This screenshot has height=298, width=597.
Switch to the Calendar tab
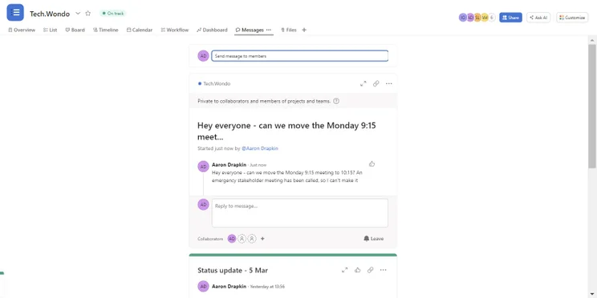click(140, 30)
